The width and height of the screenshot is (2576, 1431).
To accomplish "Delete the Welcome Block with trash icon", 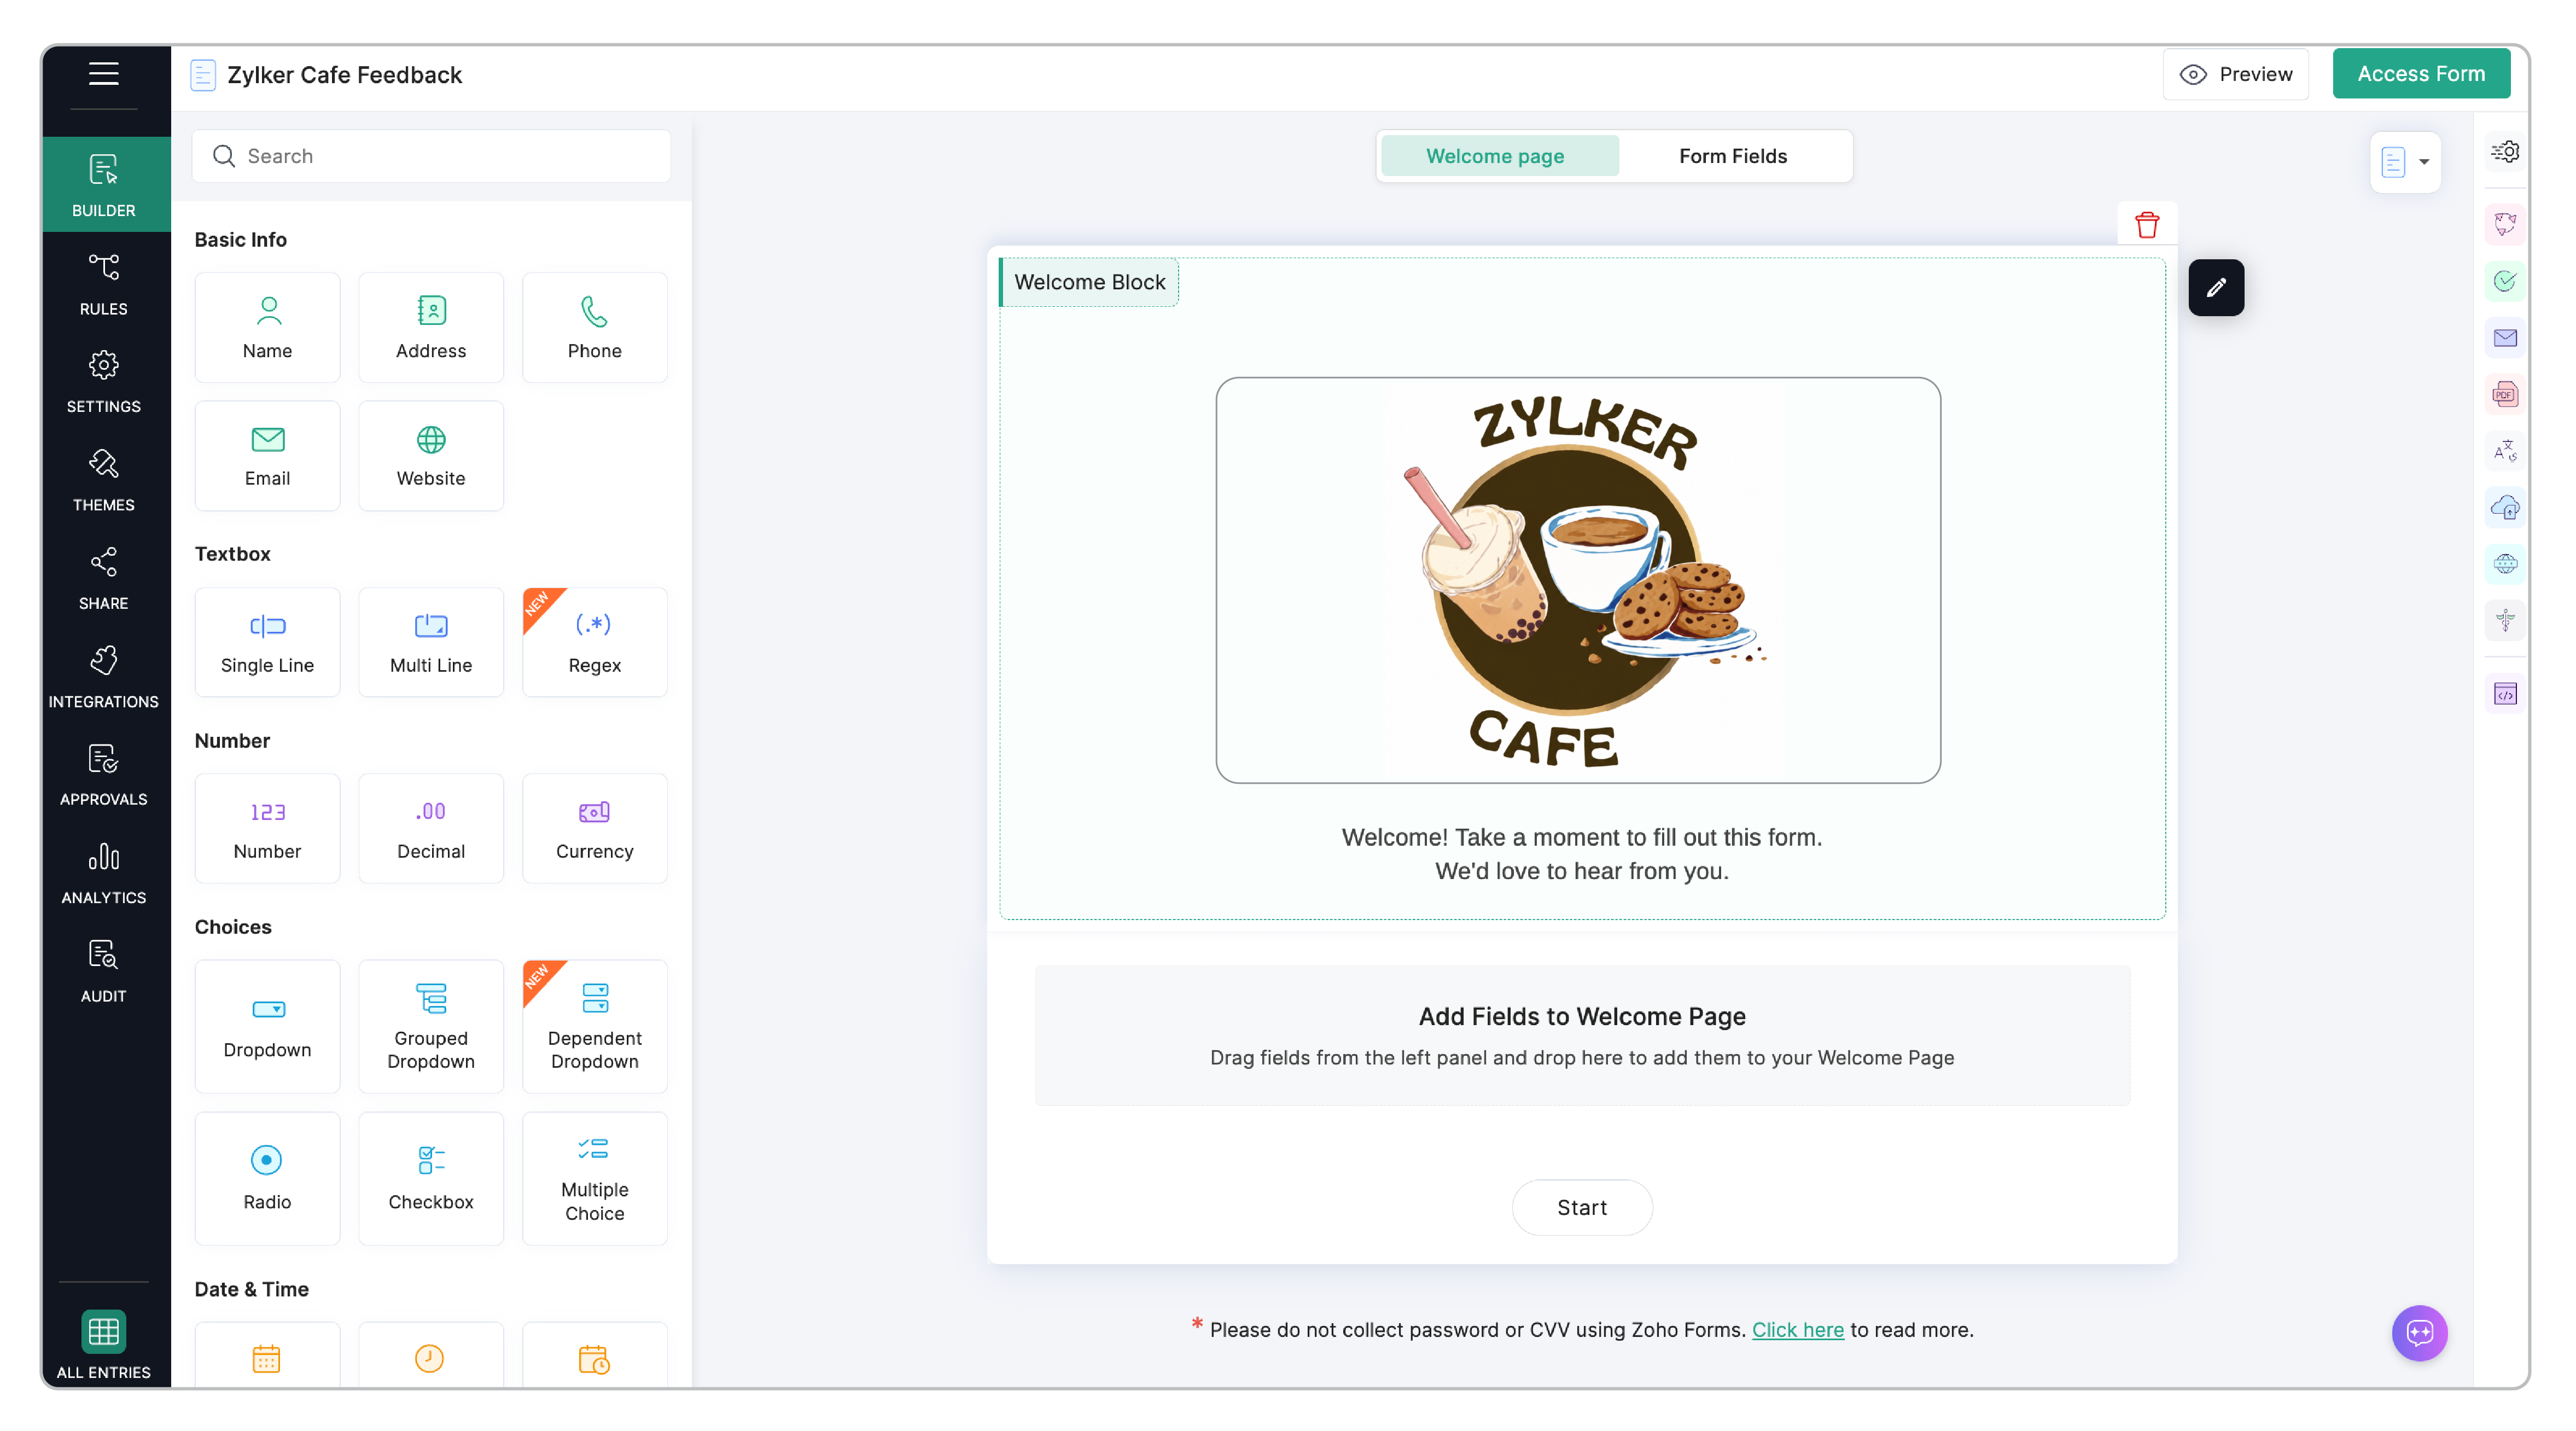I will (x=2146, y=224).
